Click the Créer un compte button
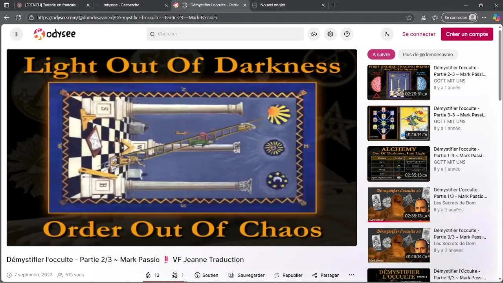Image resolution: width=503 pixels, height=283 pixels. (467, 34)
